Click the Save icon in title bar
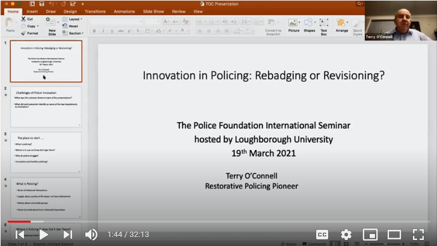The image size is (437, 246). [41, 4]
